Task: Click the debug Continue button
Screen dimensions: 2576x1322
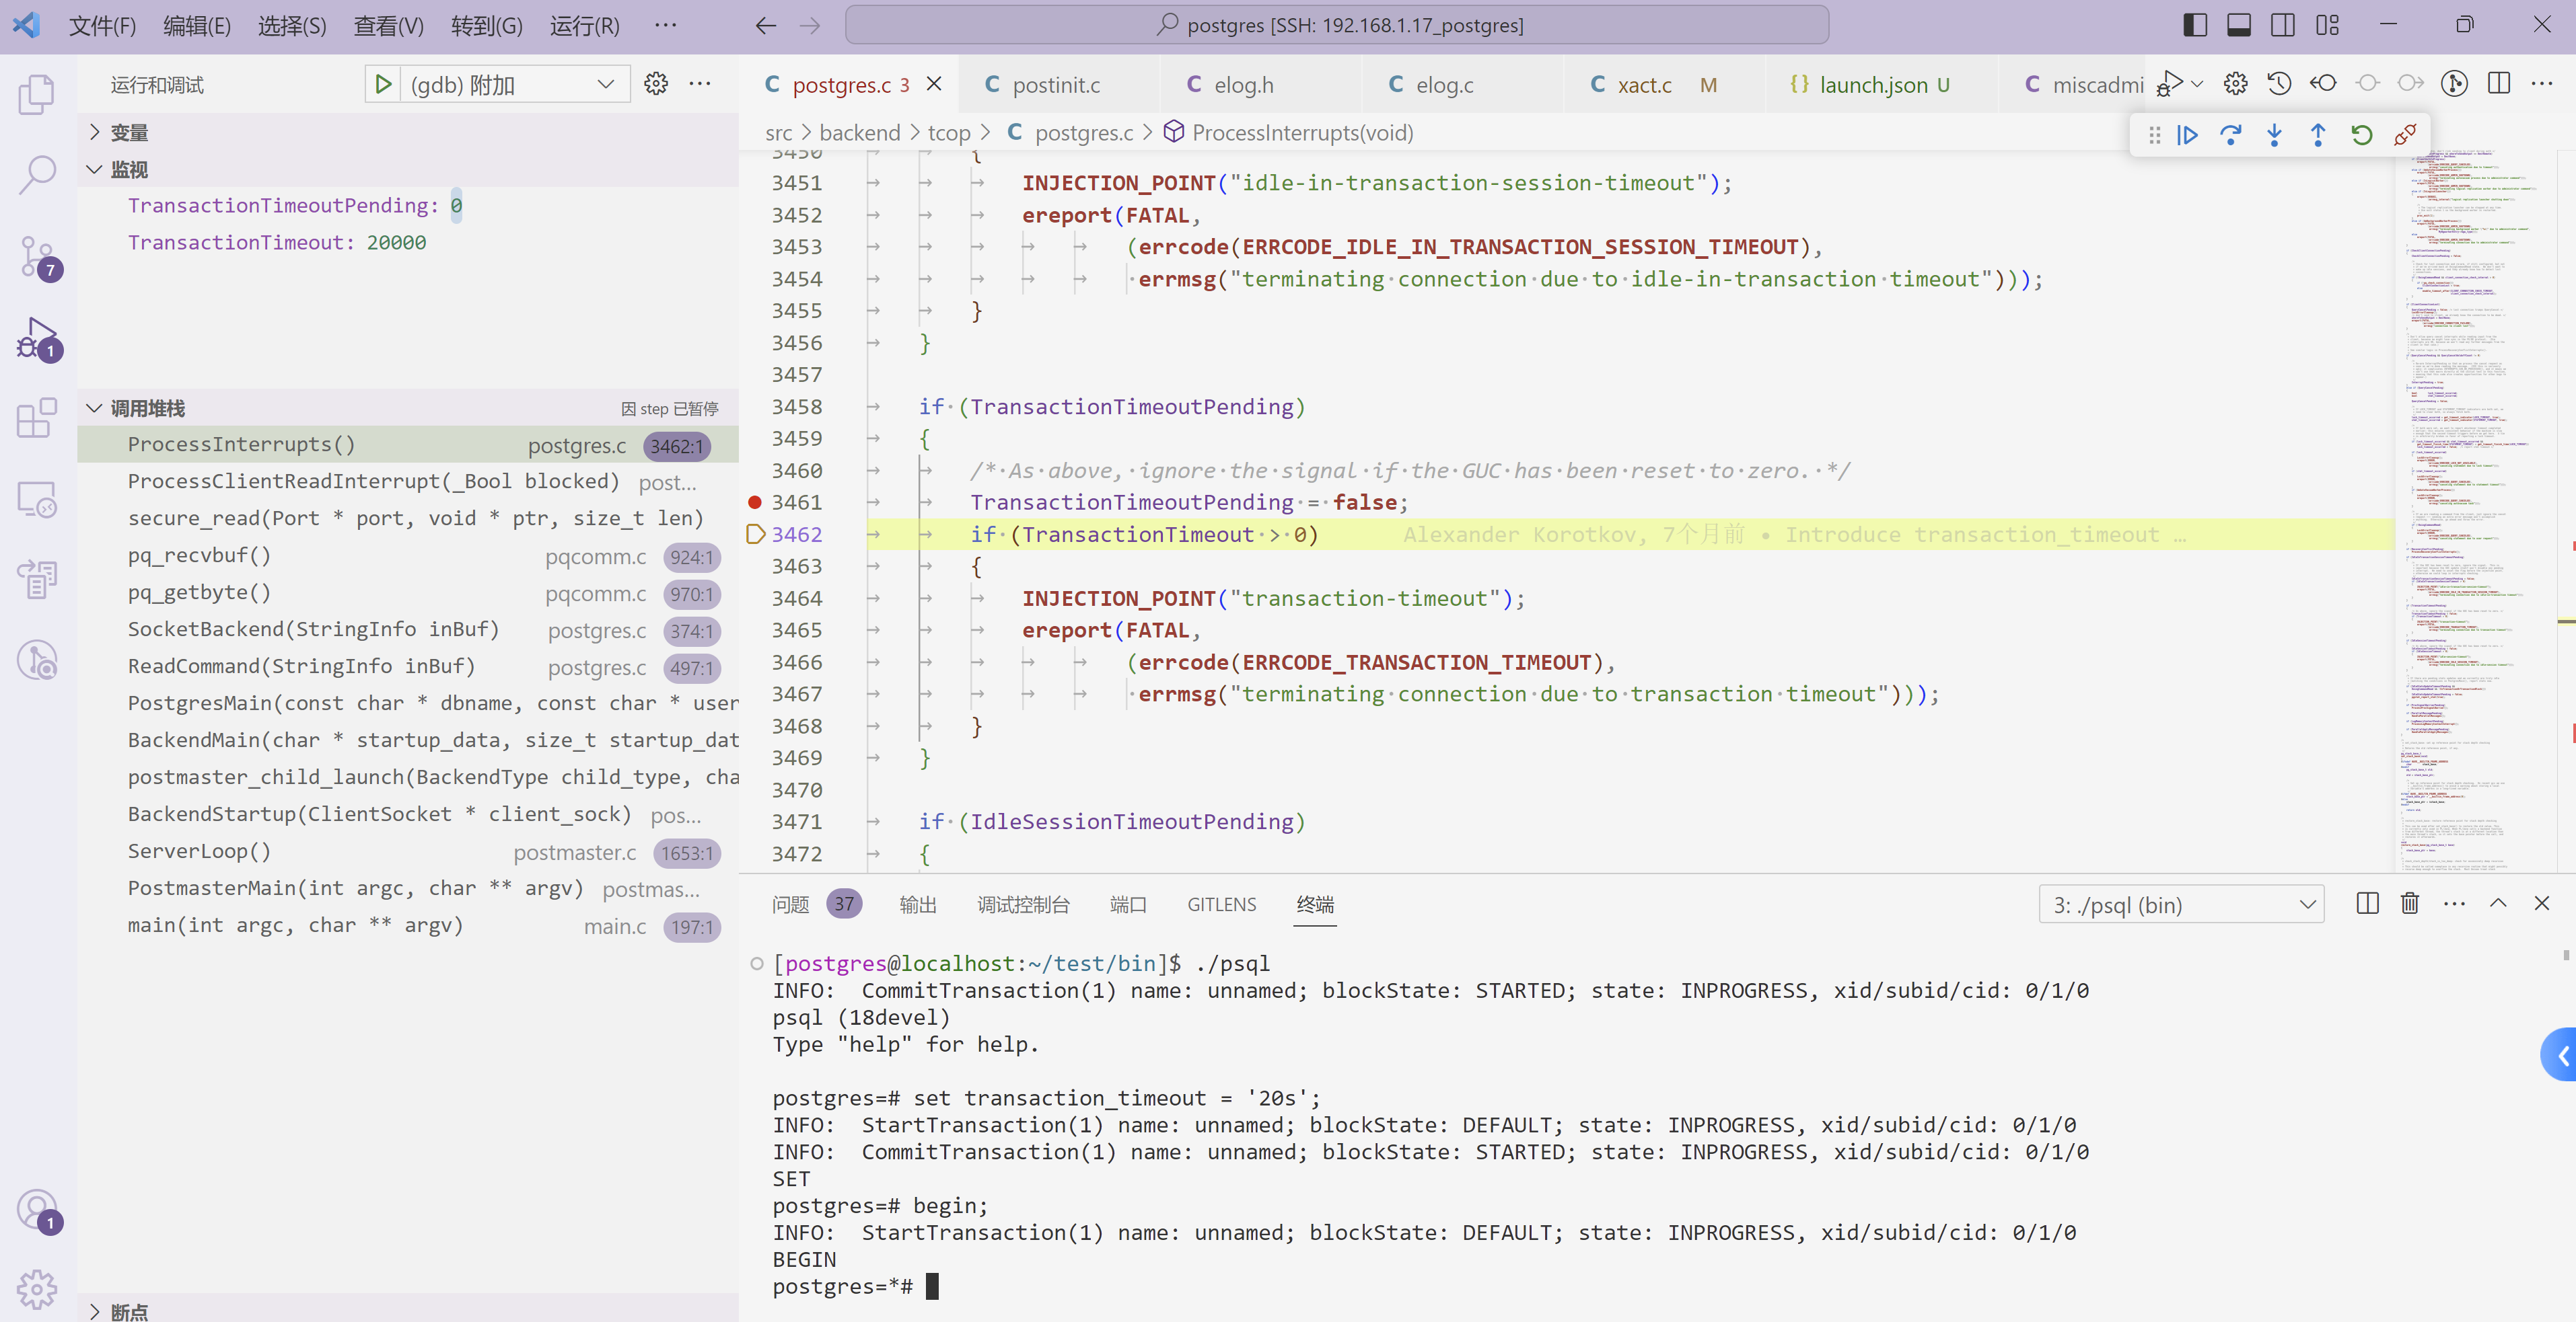Action: coord(2187,135)
